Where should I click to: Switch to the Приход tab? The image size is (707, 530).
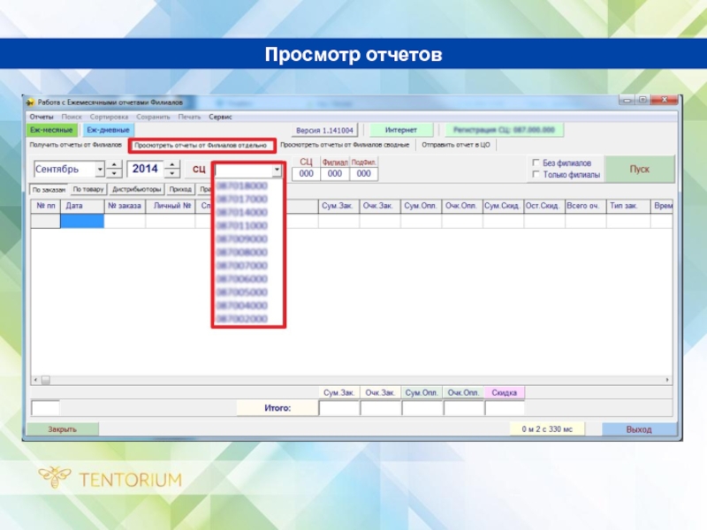click(x=180, y=189)
